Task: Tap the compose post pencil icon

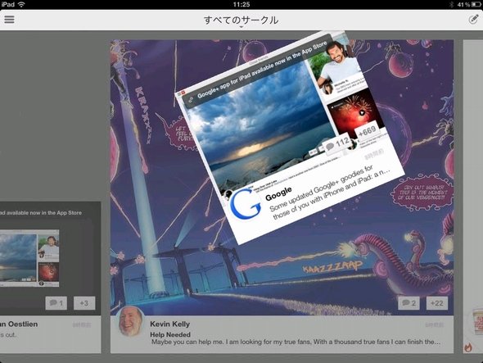Action: pyautogui.click(x=473, y=20)
